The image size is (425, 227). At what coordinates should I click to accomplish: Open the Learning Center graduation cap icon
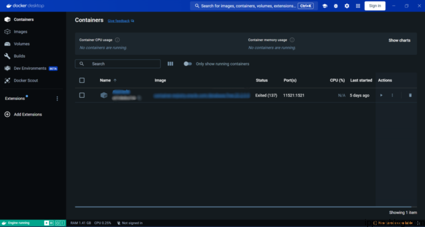click(325, 6)
